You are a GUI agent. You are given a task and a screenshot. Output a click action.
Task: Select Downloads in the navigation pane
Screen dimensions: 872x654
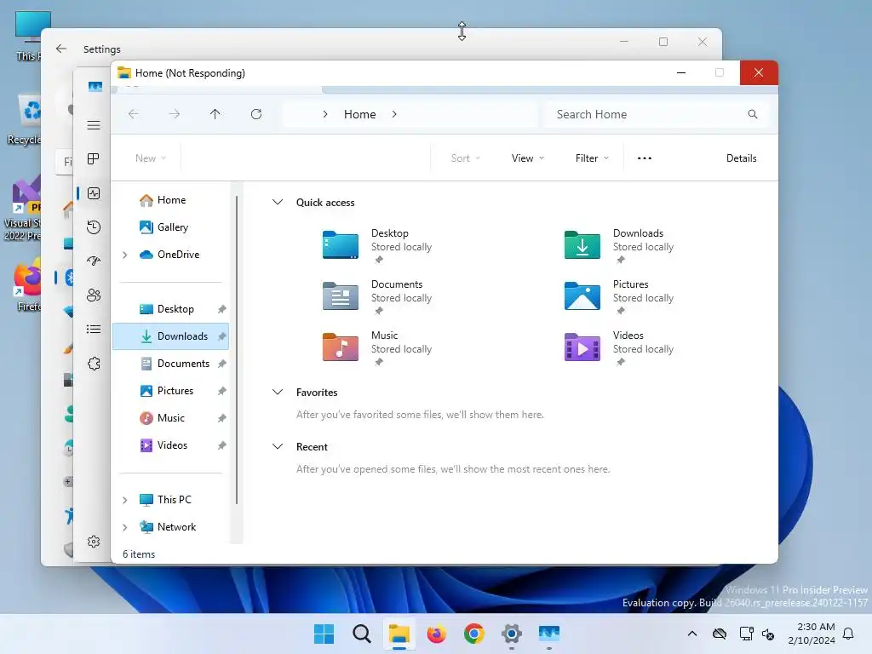(170, 336)
